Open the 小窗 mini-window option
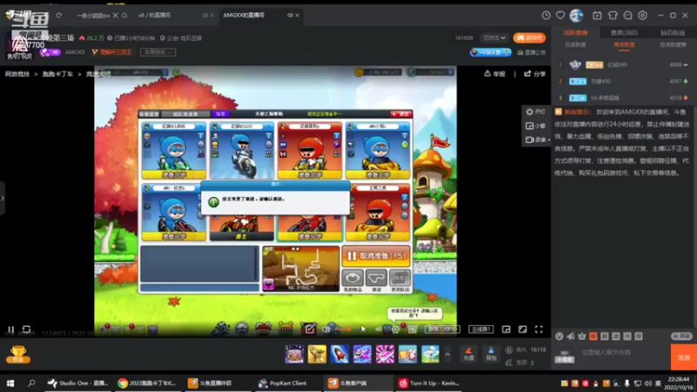This screenshot has width=697, height=392. click(536, 125)
